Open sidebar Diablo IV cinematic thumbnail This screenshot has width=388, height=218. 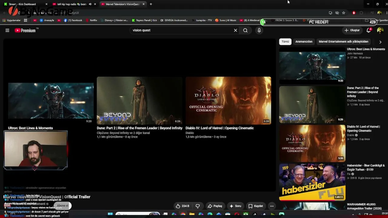312,143
